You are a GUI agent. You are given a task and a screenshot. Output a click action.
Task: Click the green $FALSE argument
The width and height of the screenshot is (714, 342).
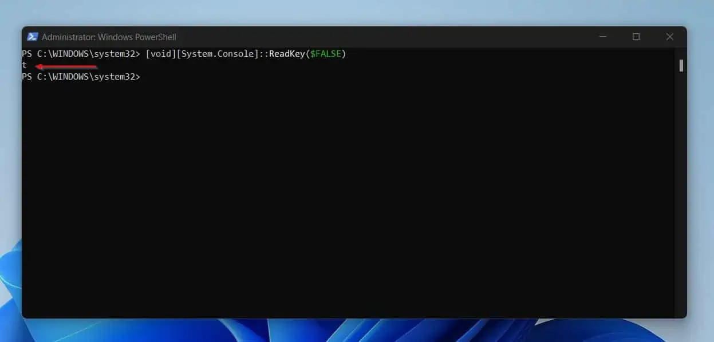pos(325,54)
